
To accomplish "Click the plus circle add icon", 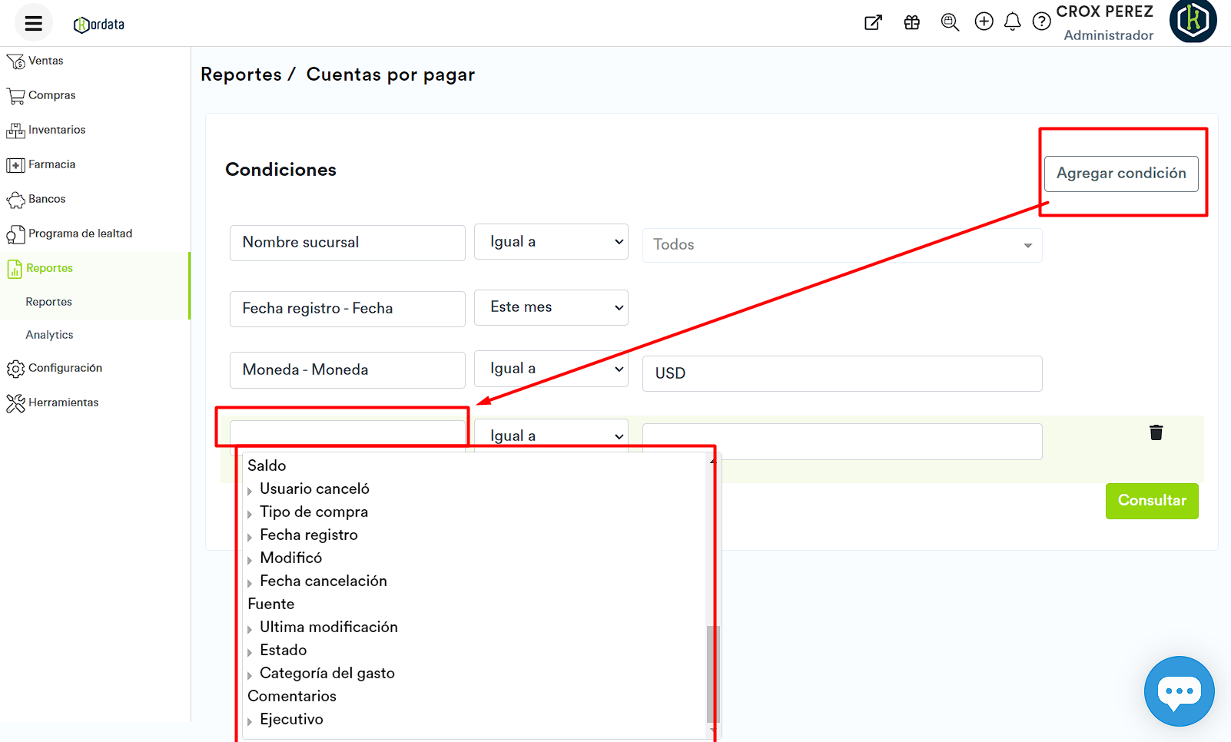I will coord(984,22).
